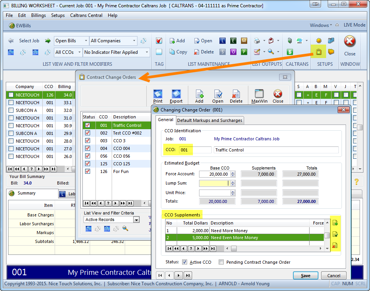The height and width of the screenshot is (291, 370).
Task: Toggle status checkbox for CCO 002
Action: coord(87,133)
